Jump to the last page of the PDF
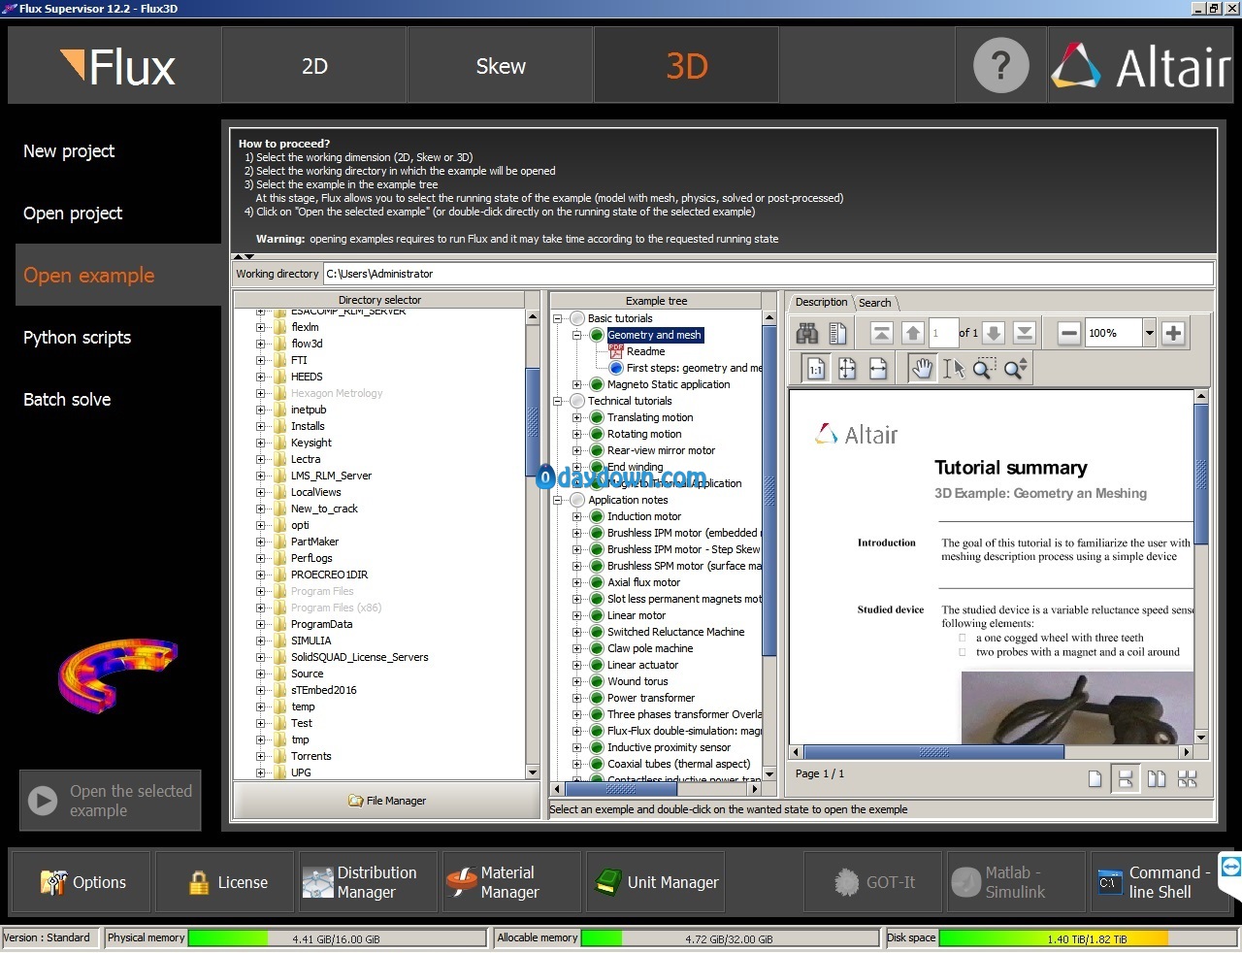 (1025, 334)
